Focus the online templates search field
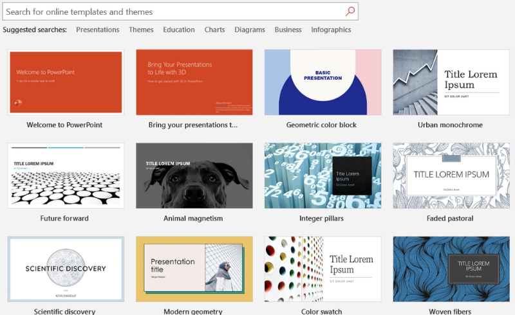Image resolution: width=515 pixels, height=315 pixels. coord(180,12)
